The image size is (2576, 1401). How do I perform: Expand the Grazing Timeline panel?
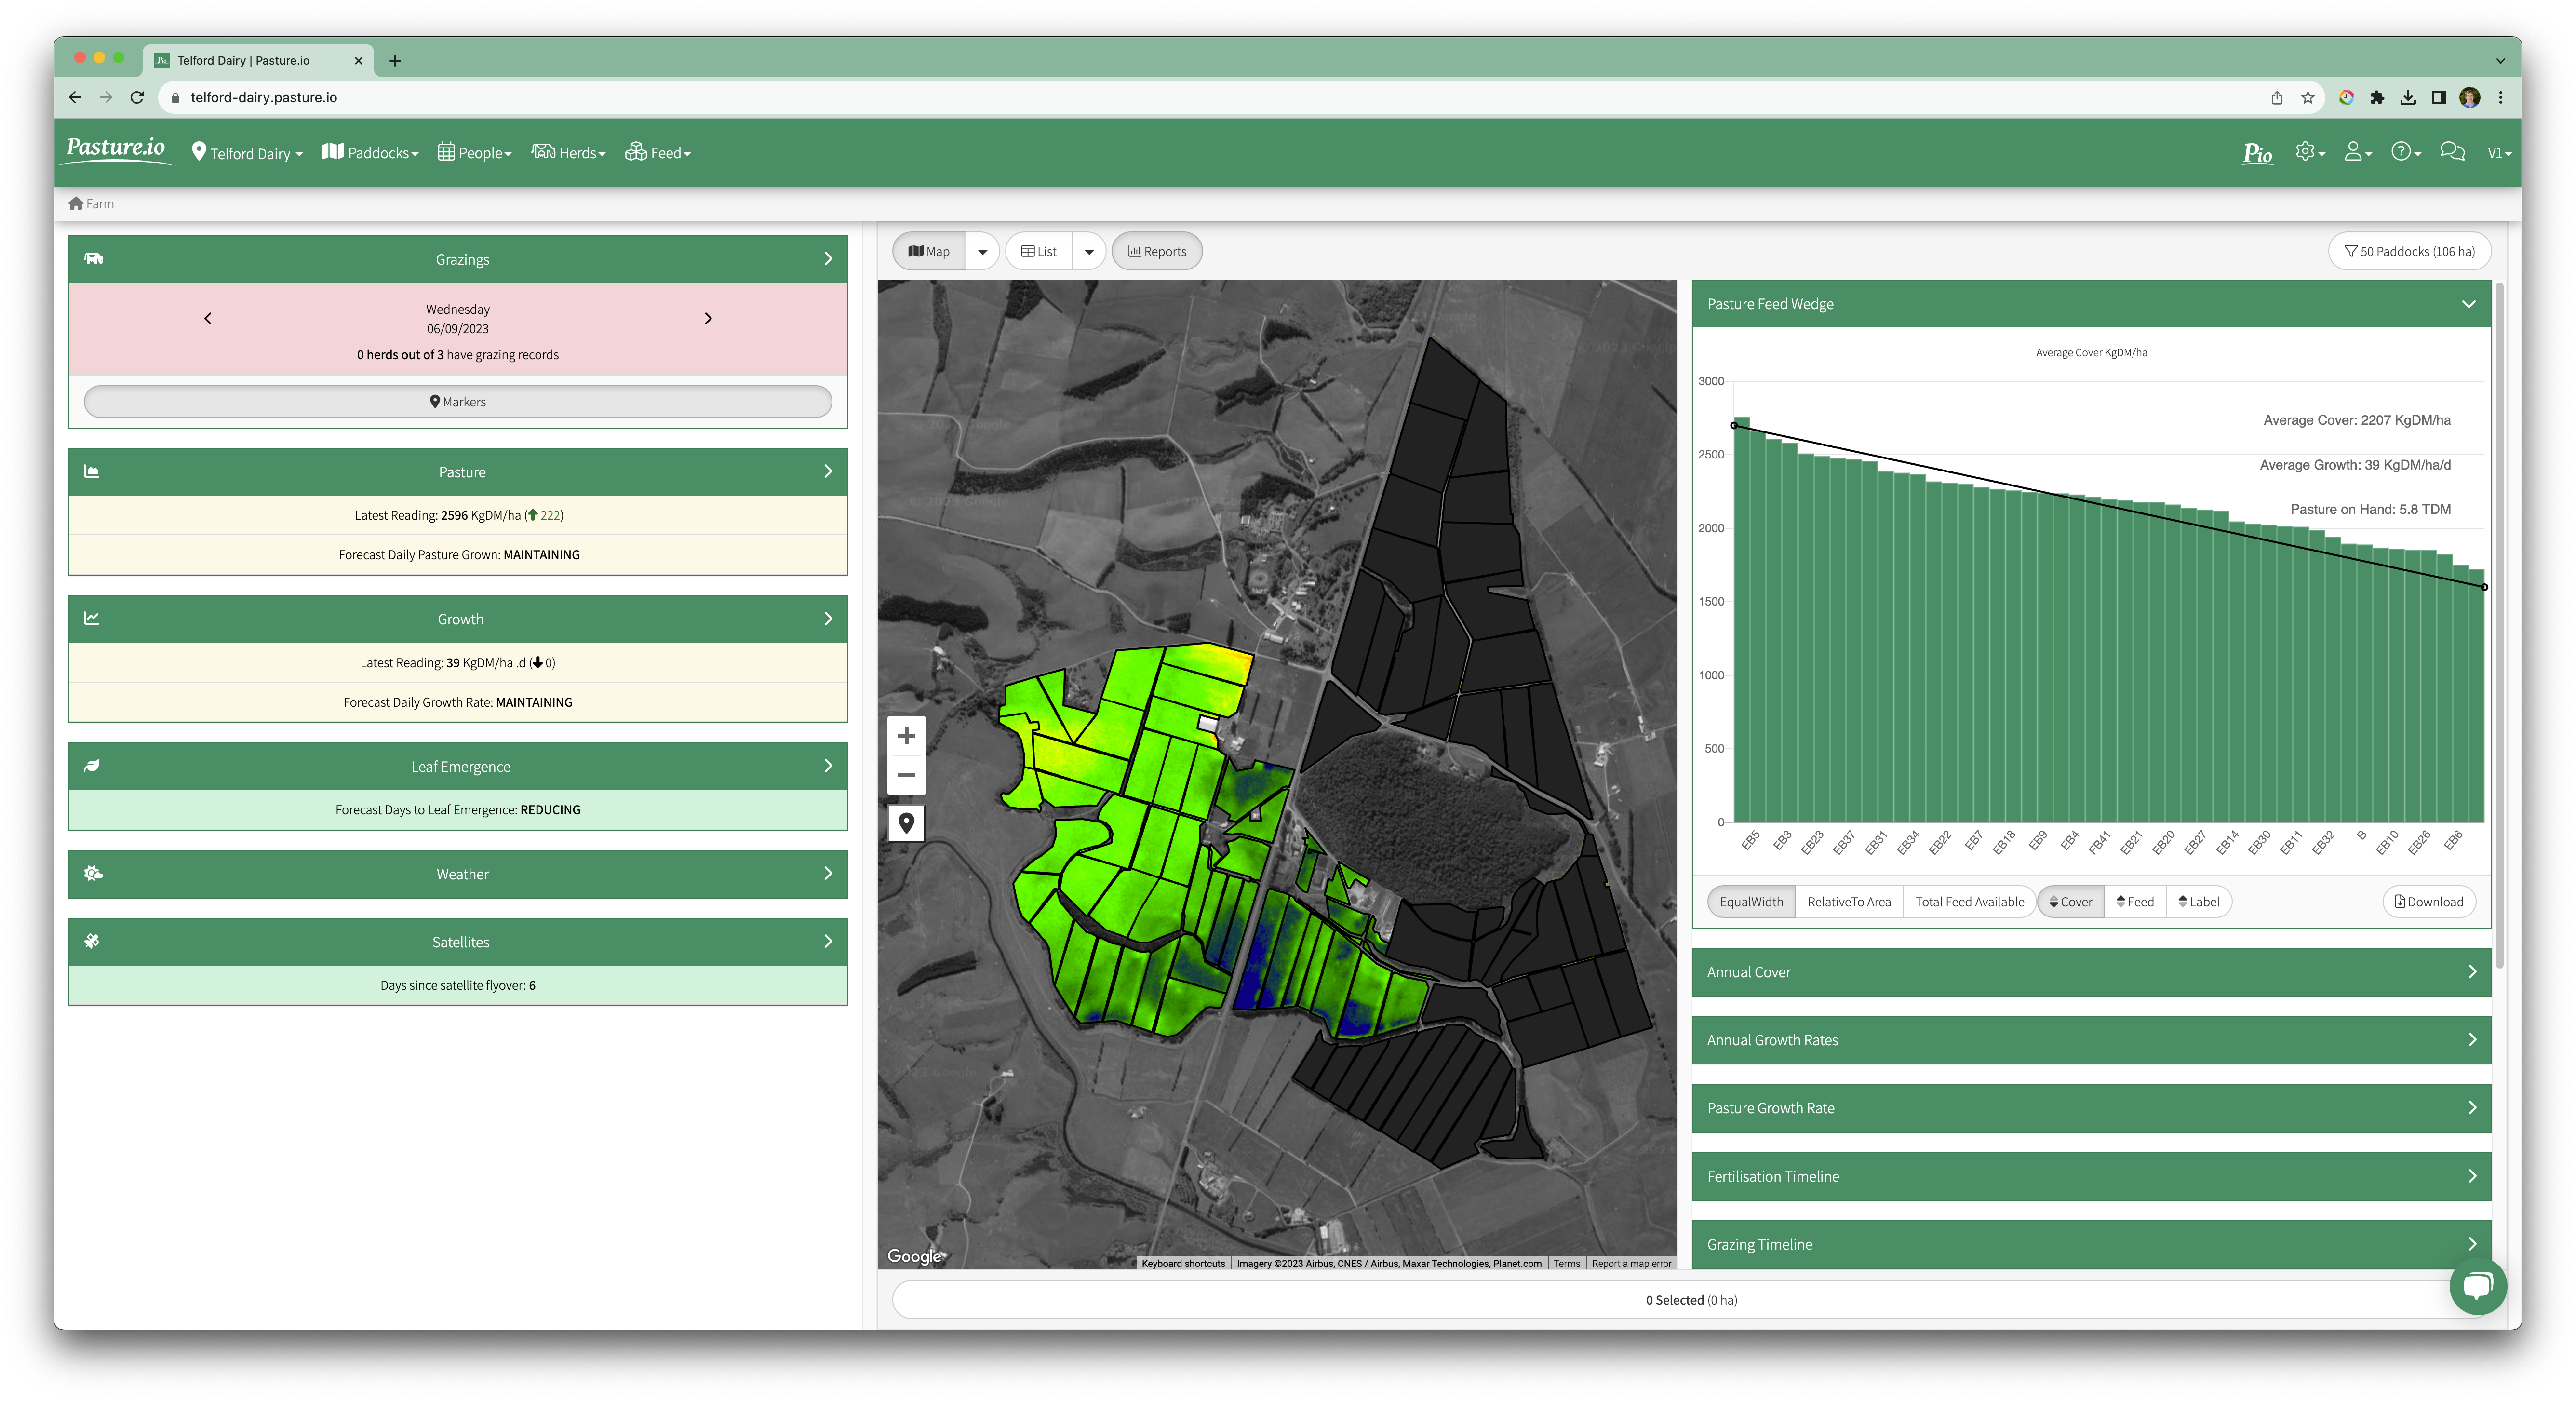click(x=2091, y=1244)
